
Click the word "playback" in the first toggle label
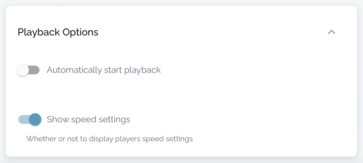coord(142,70)
